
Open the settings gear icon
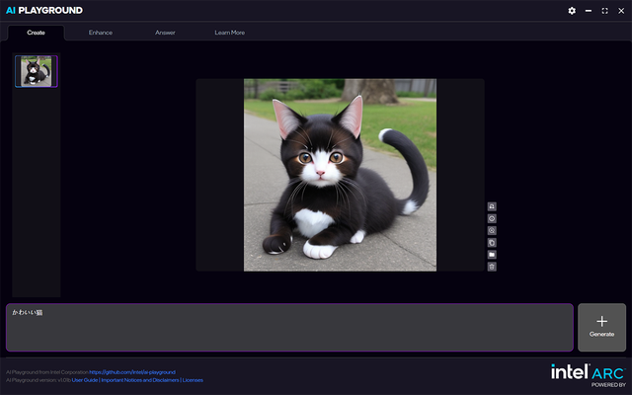pyautogui.click(x=572, y=10)
